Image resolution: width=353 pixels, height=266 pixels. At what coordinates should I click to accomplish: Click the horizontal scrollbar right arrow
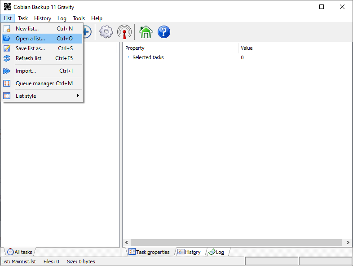click(x=348, y=242)
